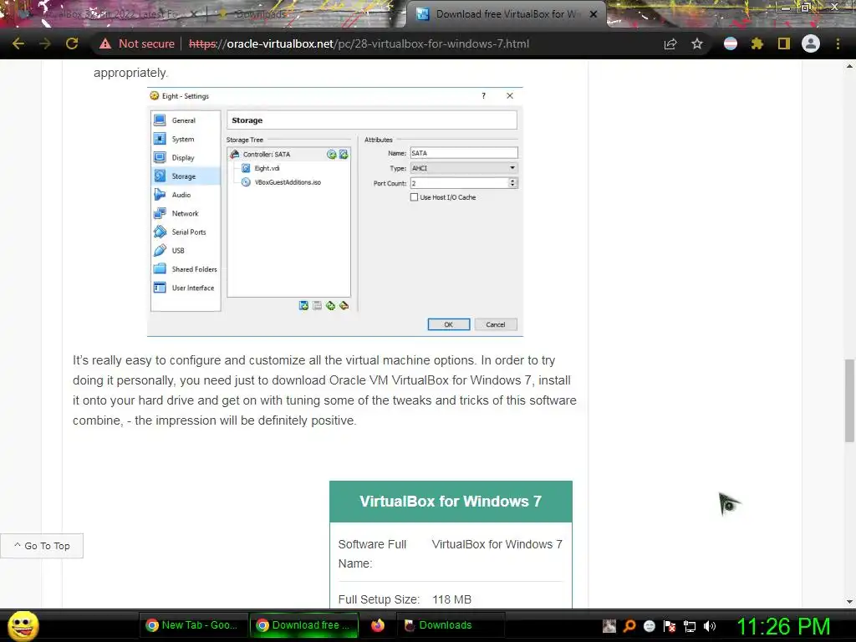Open the Not secure warning info
This screenshot has width=856, height=642.
(137, 43)
